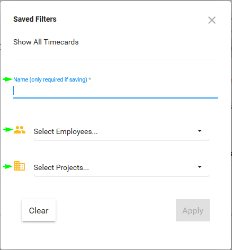Open the "Select Projects..." combo box text
This screenshot has width=232, height=250.
(x=61, y=167)
